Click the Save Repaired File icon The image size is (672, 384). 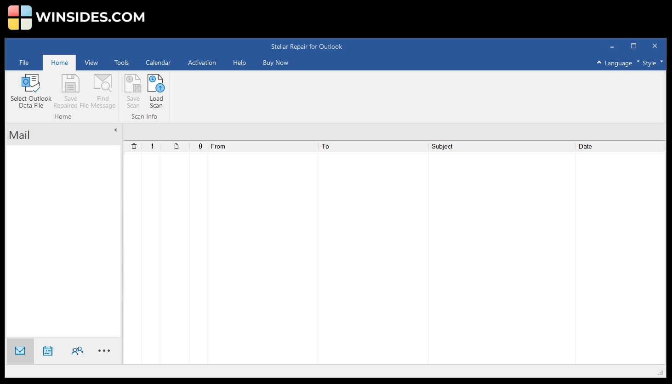[x=70, y=83]
